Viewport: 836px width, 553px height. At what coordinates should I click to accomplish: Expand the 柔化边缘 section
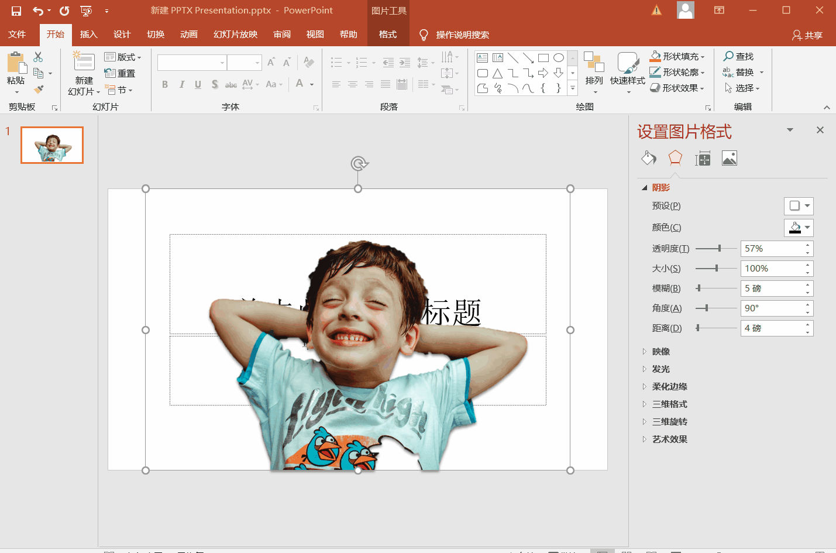point(669,387)
